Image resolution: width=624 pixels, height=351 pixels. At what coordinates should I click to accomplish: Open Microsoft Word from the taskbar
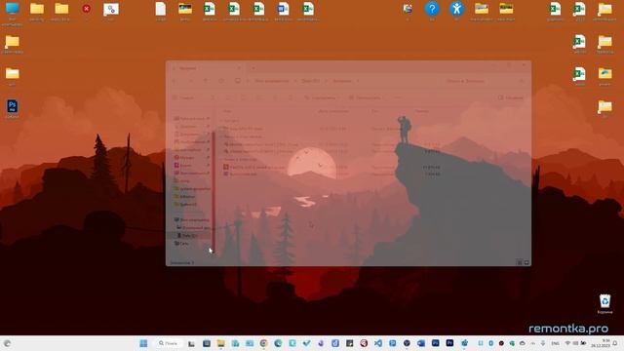[421, 343]
